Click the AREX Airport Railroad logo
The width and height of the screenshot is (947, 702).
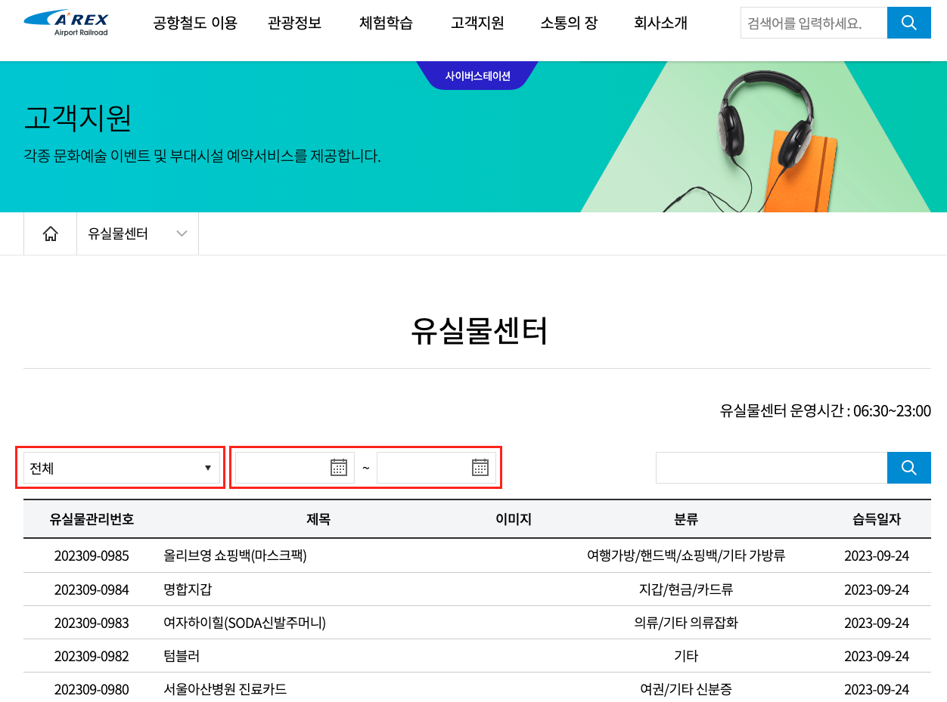(66, 23)
